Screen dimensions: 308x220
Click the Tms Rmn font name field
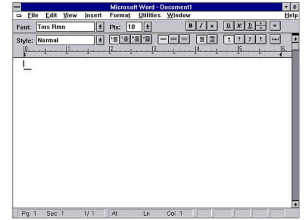pyautogui.click(x=65, y=26)
